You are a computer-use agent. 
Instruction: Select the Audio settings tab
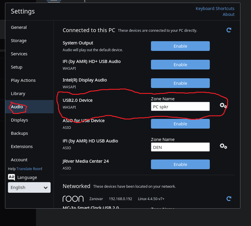29,107
